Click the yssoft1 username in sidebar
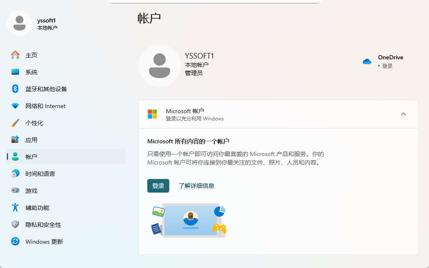The height and width of the screenshot is (268, 429). click(47, 20)
